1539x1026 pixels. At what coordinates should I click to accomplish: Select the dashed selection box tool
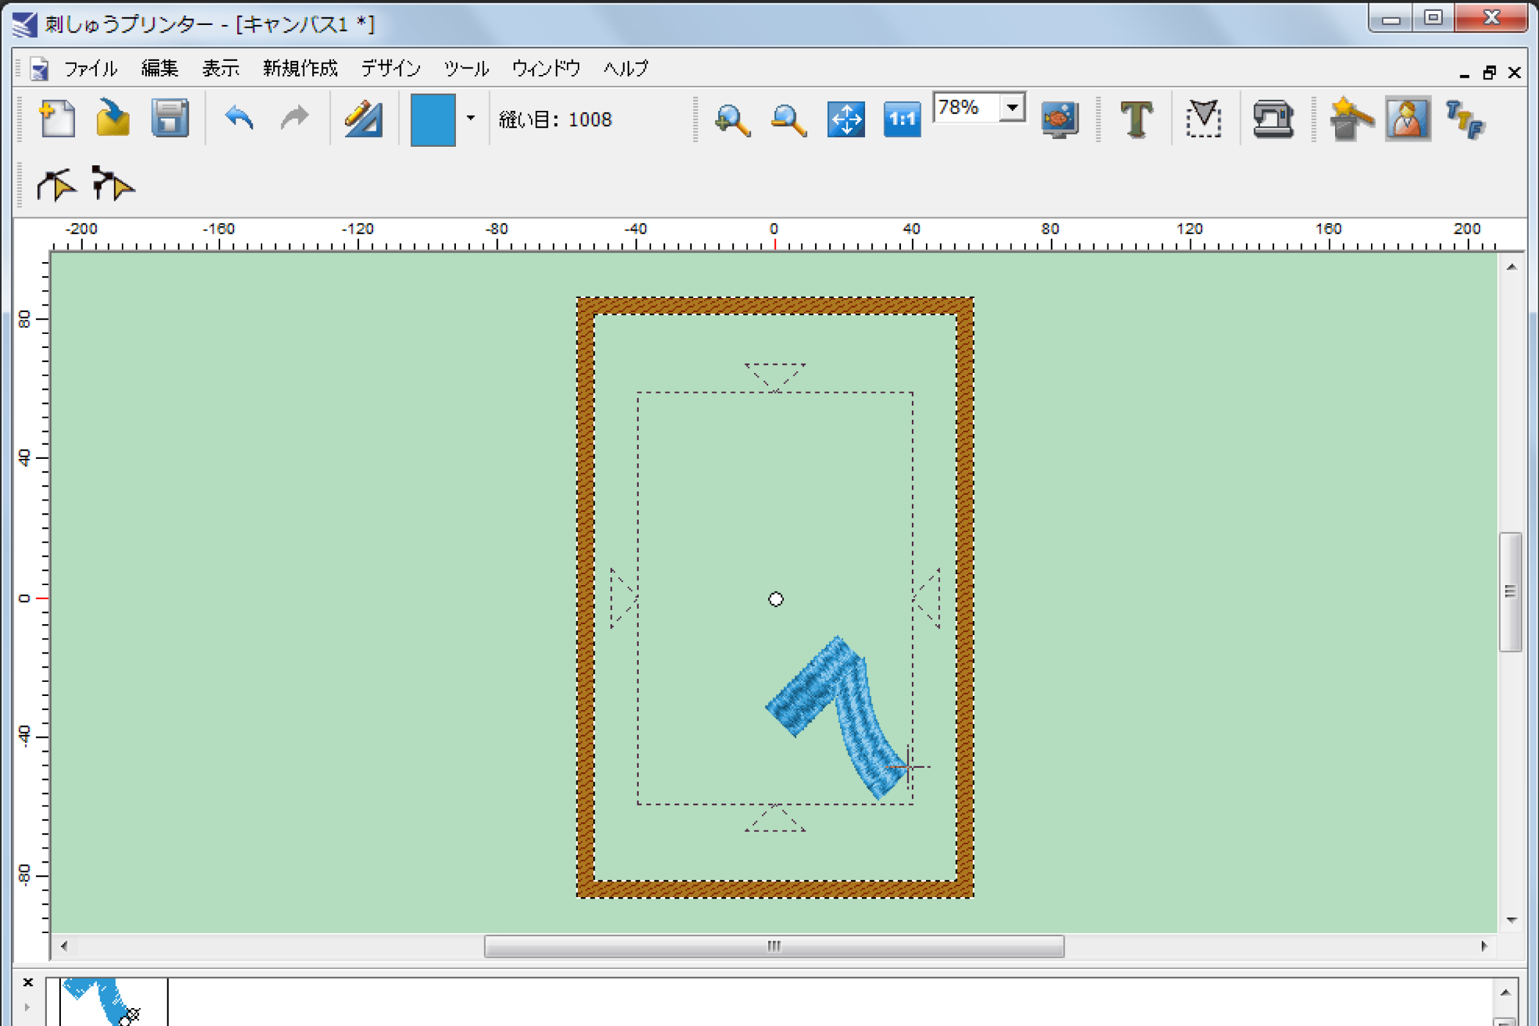(x=1203, y=120)
